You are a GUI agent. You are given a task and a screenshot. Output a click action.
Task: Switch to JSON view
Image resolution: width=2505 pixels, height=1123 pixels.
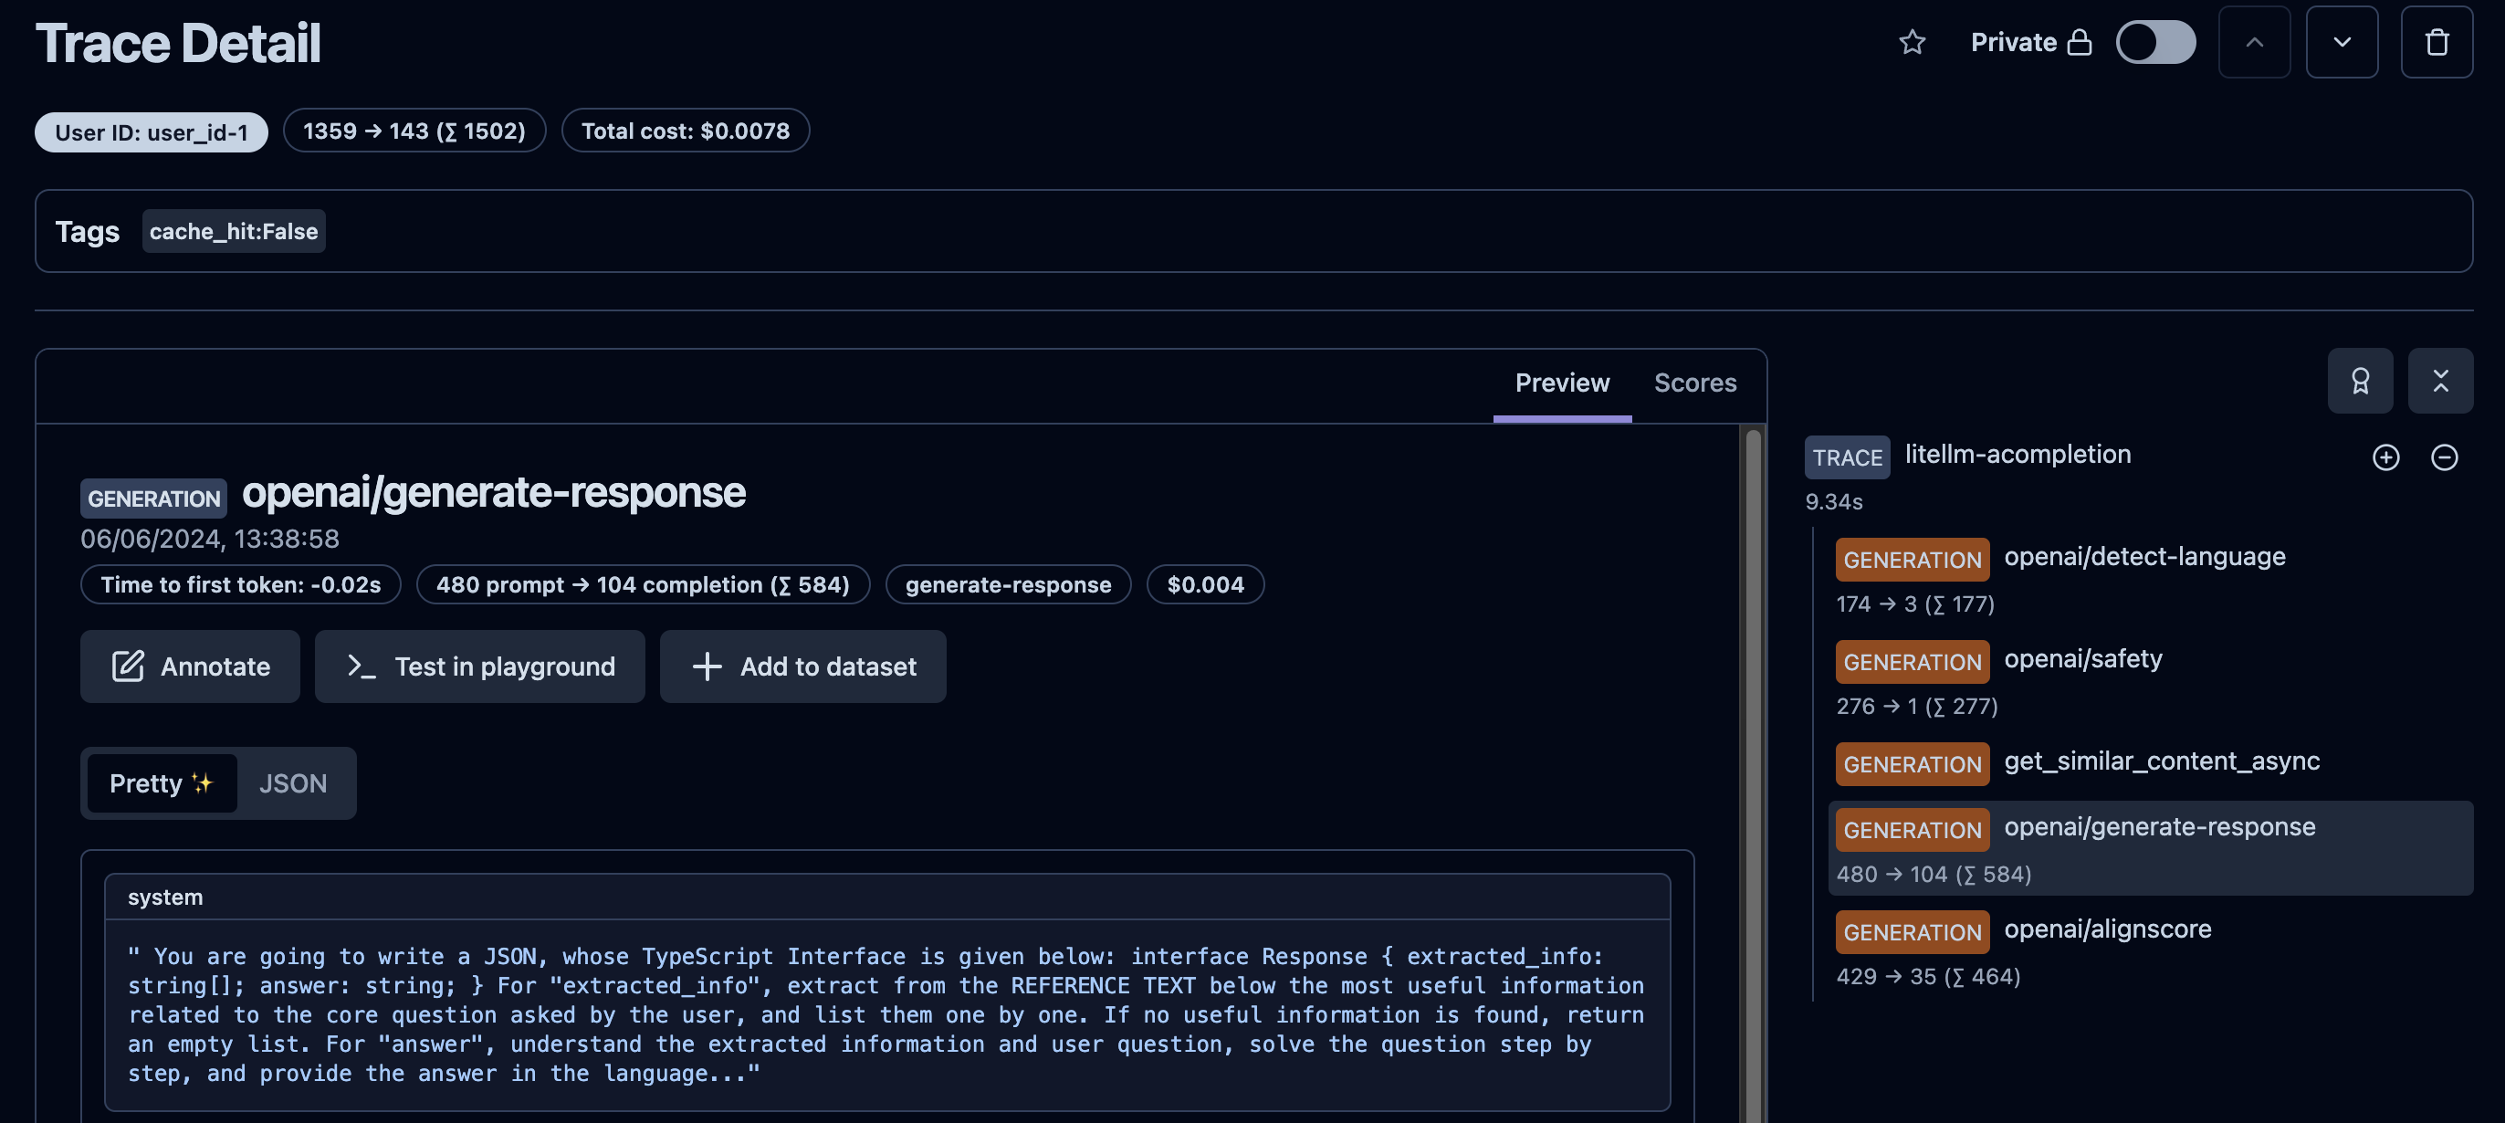click(x=293, y=783)
